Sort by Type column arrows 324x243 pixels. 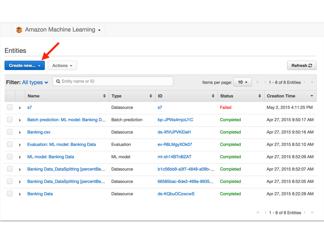151,96
